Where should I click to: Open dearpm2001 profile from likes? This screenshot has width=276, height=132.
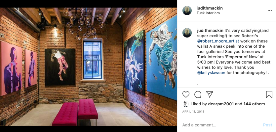[x=221, y=104]
